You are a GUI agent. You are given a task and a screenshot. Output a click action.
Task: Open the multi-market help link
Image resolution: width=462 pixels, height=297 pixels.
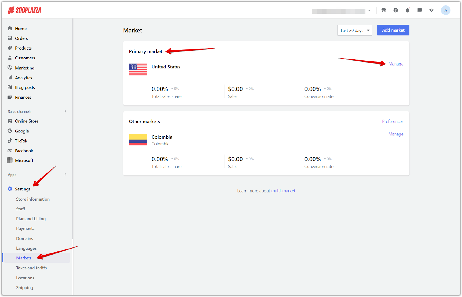(283, 191)
